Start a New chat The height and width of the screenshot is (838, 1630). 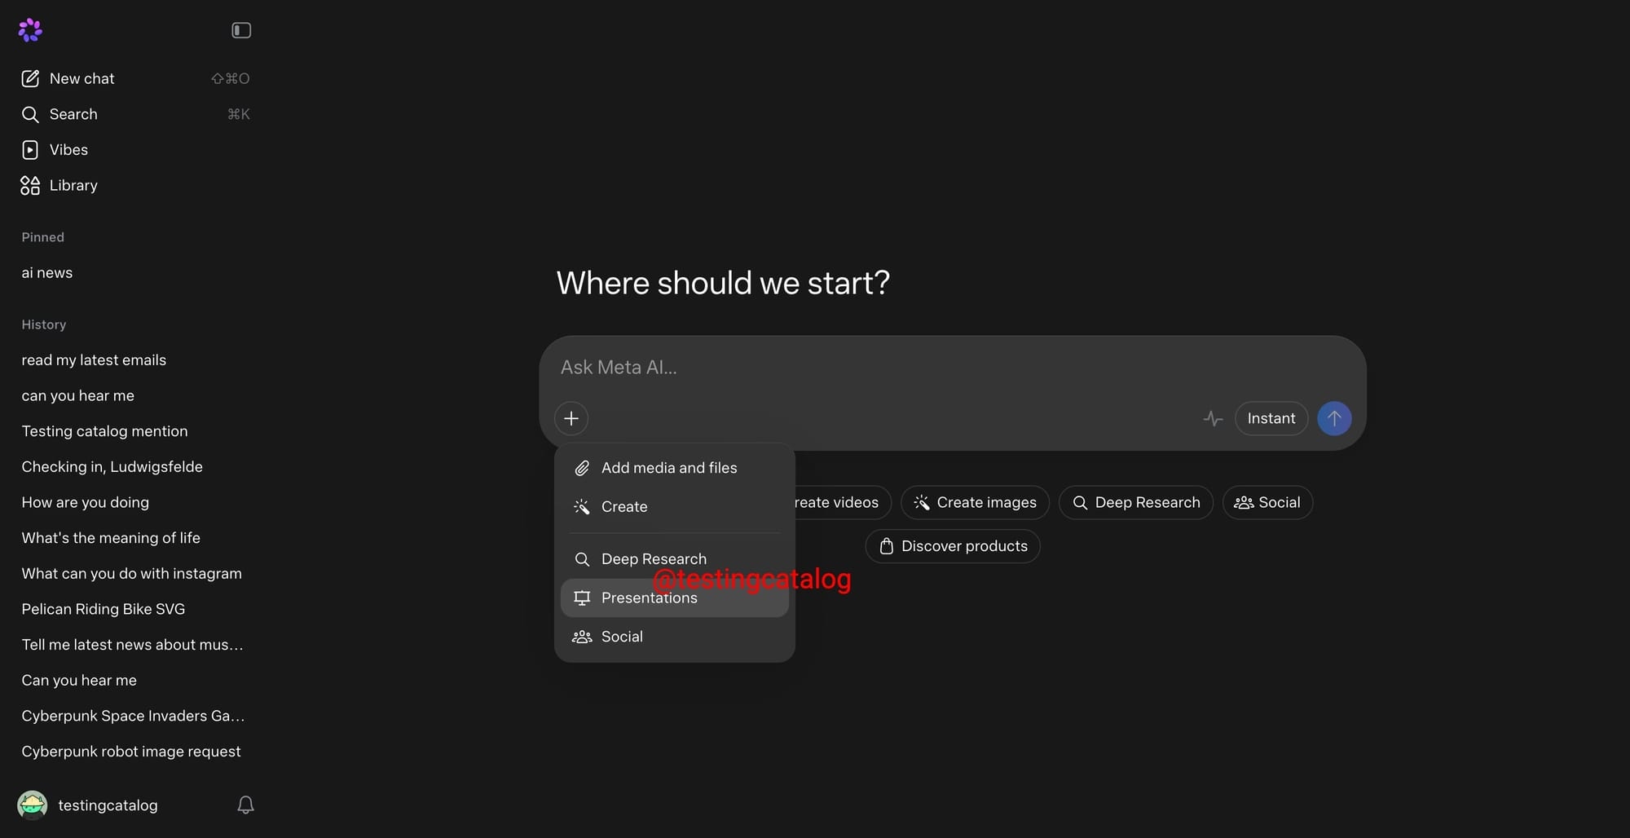point(135,78)
